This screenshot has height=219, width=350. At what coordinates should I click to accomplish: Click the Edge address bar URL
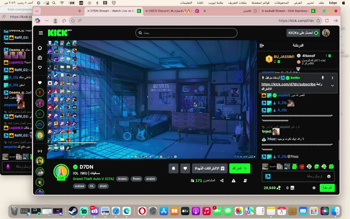296,21
